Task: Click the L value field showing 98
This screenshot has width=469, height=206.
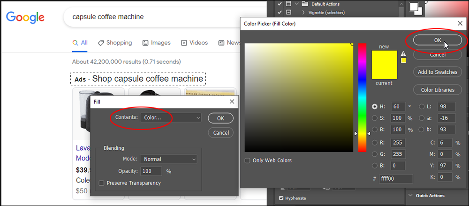Action: [446, 107]
